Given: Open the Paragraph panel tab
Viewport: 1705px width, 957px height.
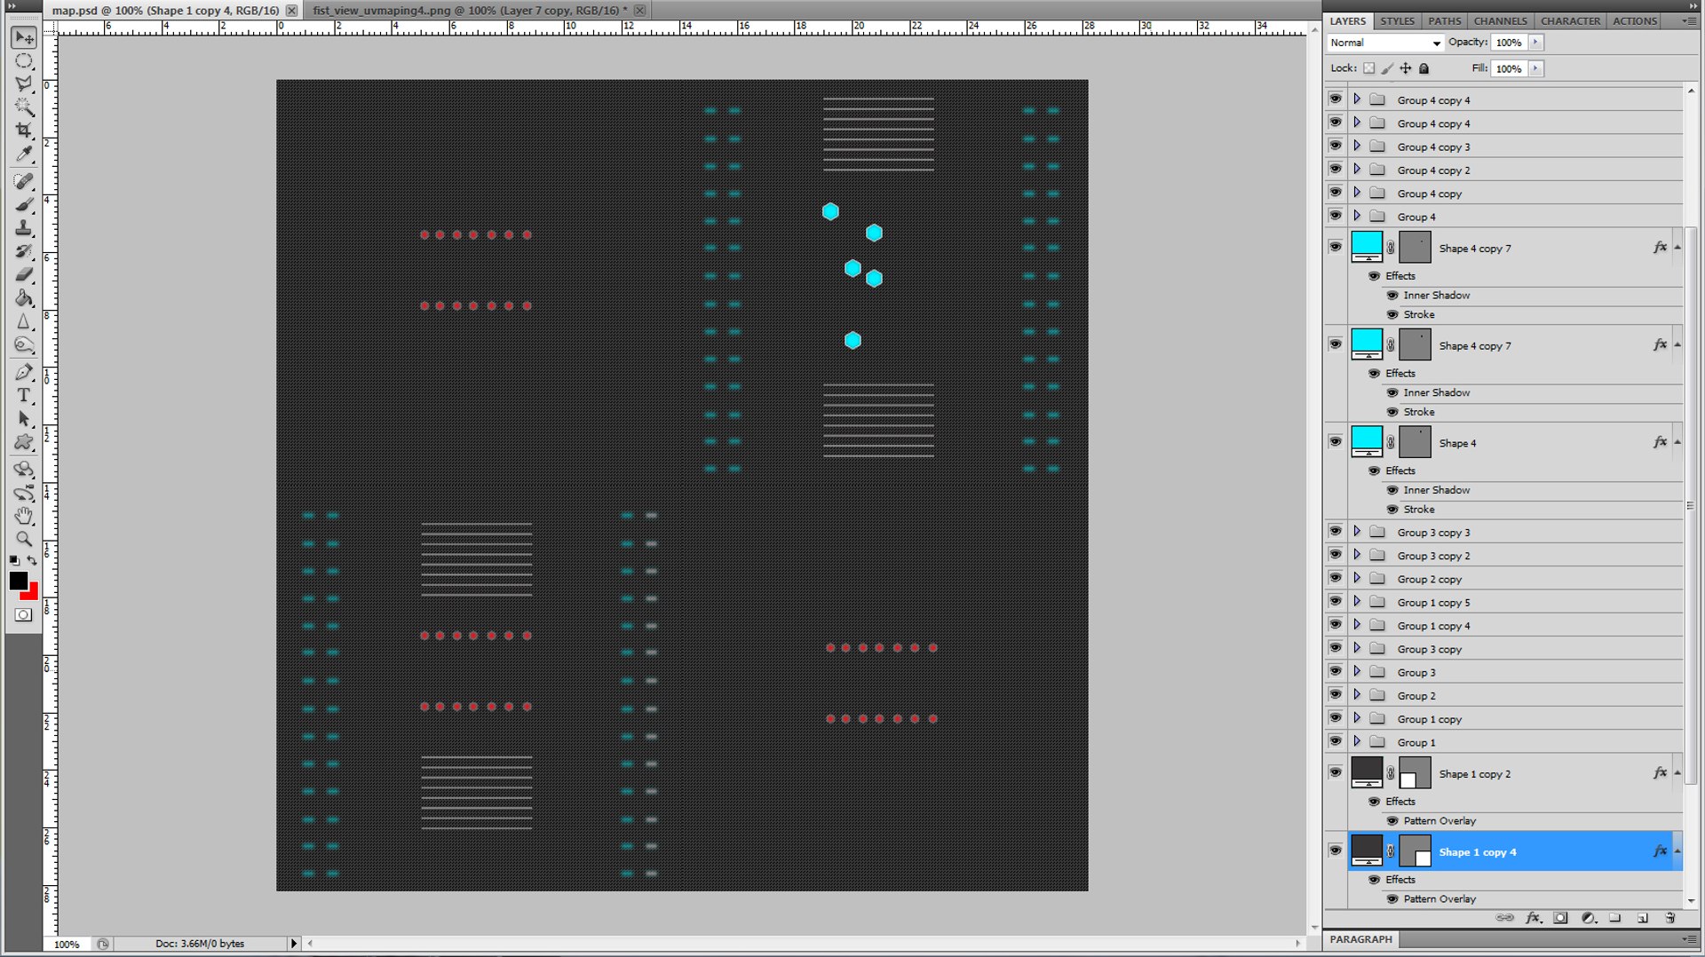Looking at the screenshot, I should click(x=1361, y=938).
